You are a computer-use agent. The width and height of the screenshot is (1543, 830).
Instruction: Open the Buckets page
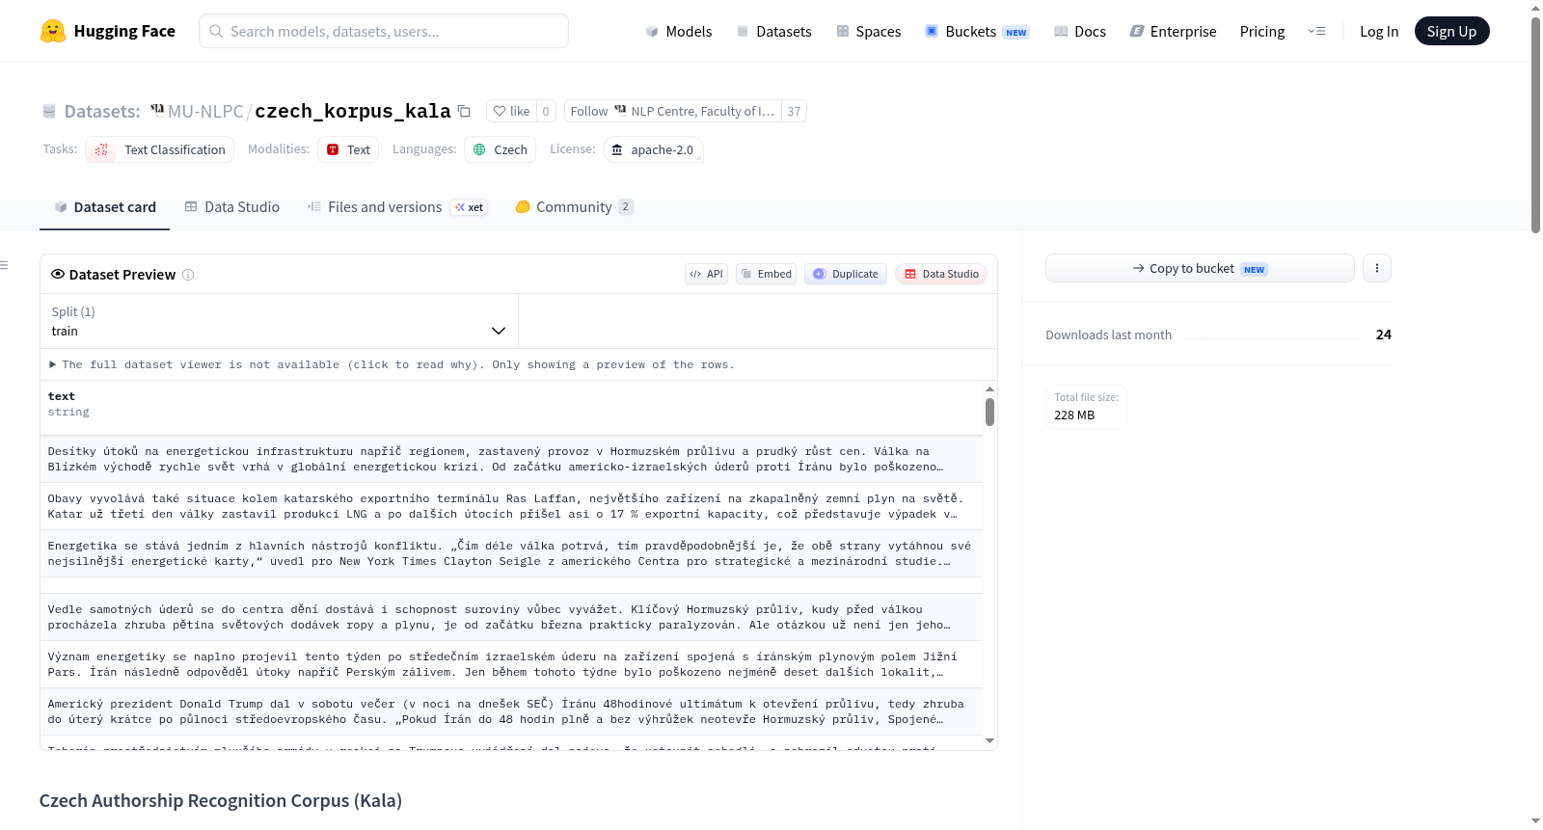[977, 32]
